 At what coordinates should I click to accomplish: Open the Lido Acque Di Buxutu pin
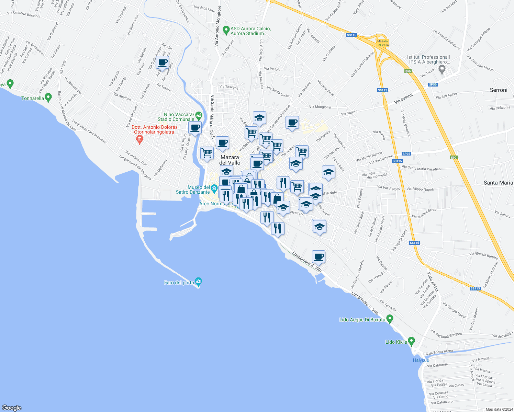click(390, 319)
